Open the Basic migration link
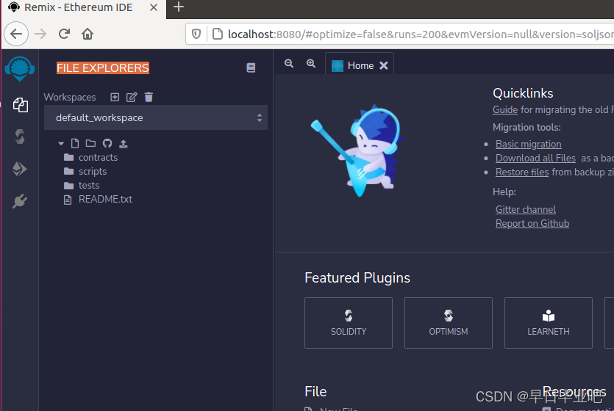614x411 pixels. 529,144
